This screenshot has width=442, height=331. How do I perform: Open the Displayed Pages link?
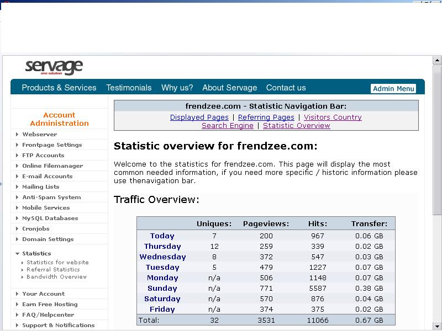point(199,118)
